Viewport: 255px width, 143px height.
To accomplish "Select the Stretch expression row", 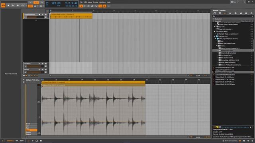I will pos(31,134).
